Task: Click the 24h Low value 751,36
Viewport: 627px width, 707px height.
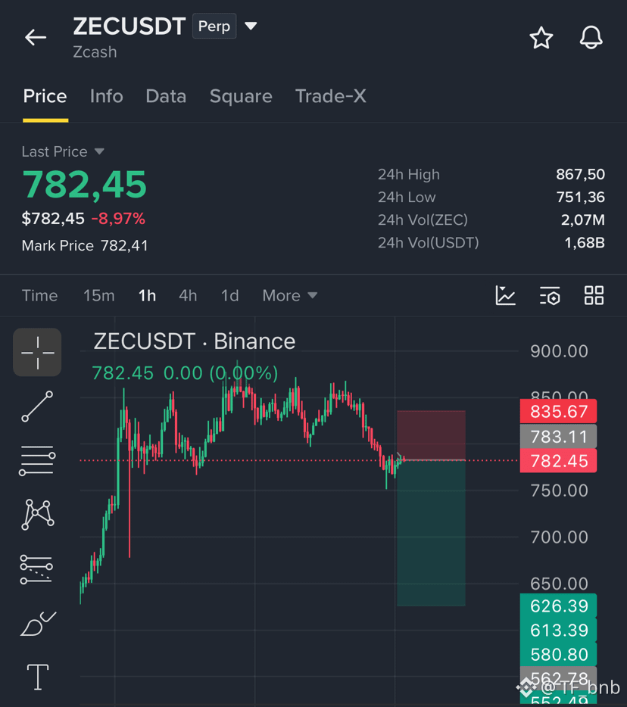Action: [x=581, y=197]
